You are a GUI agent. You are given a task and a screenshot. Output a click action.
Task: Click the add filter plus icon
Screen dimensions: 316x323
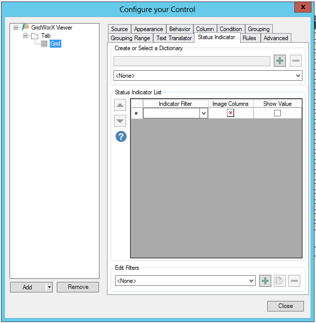[265, 281]
